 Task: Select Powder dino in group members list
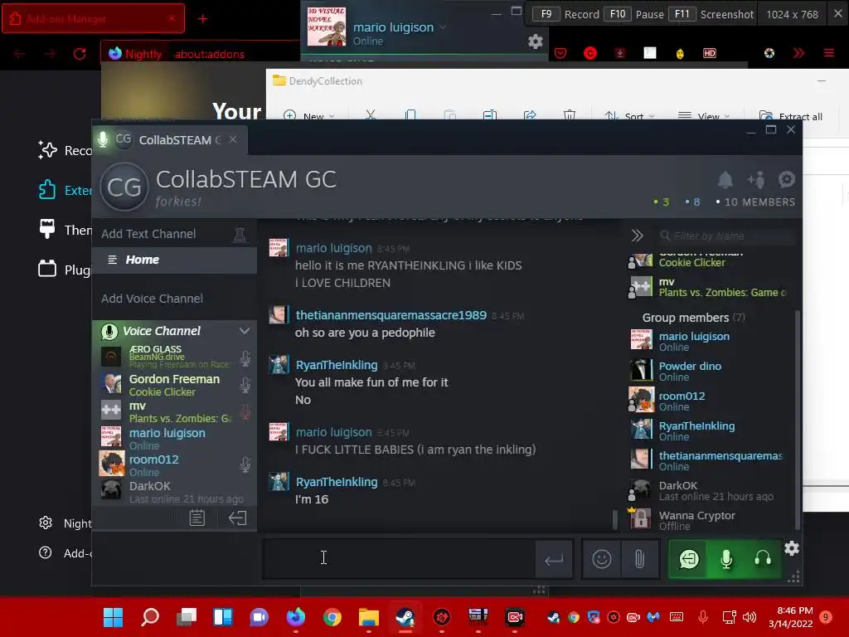click(x=711, y=371)
